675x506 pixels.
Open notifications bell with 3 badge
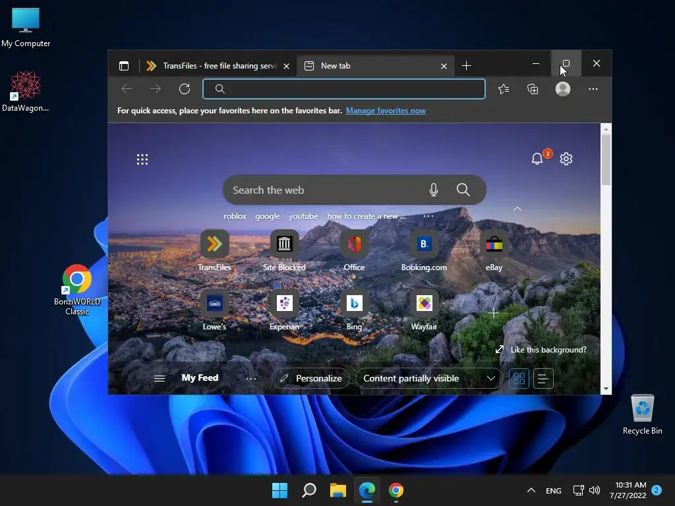537,159
